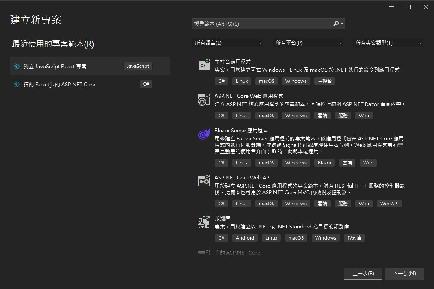434x289 pixels.
Task: Click the macOS tag under ASP.NET Core Web 應用程式
Action: coord(267,116)
